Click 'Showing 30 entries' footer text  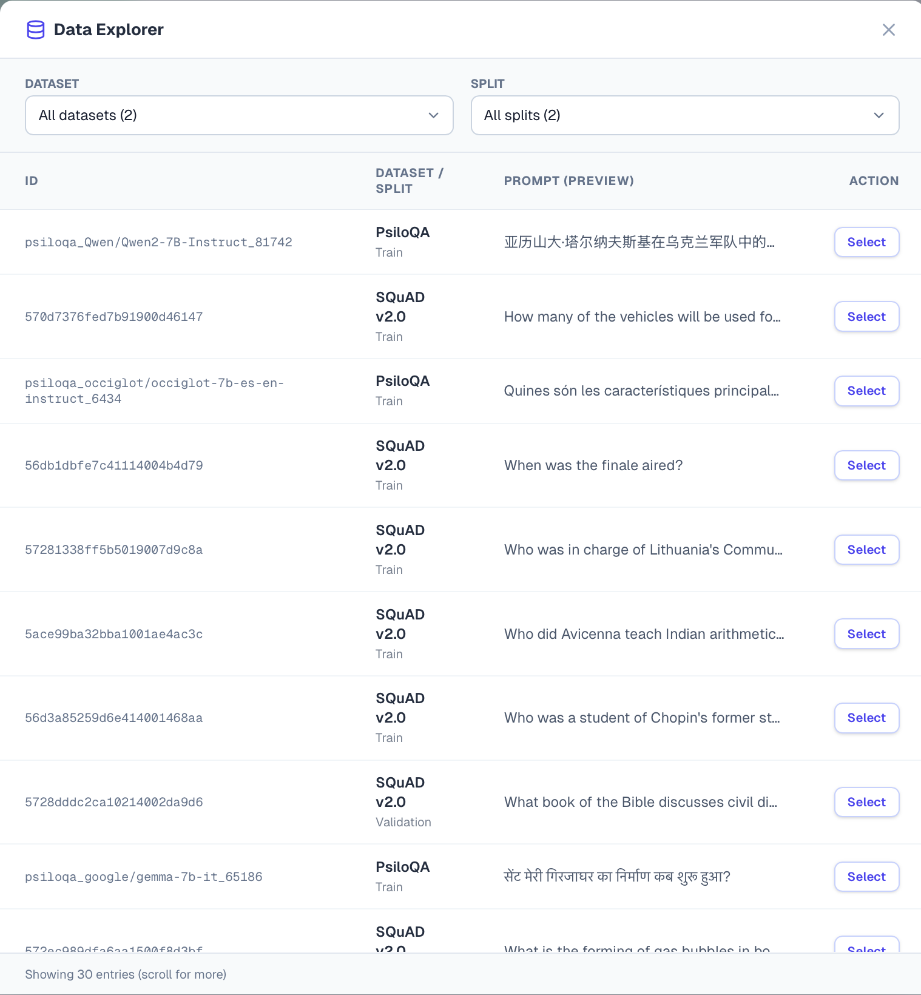[126, 974]
